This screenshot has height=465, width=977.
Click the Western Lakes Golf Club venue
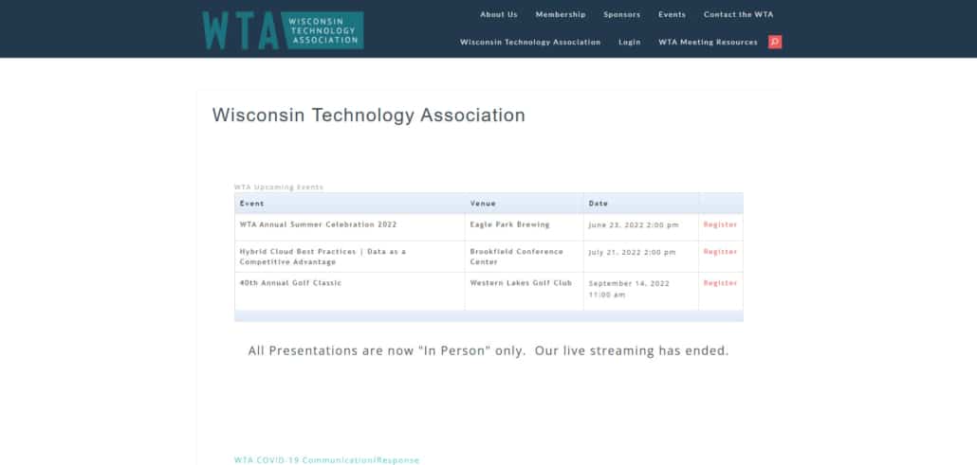tap(521, 283)
